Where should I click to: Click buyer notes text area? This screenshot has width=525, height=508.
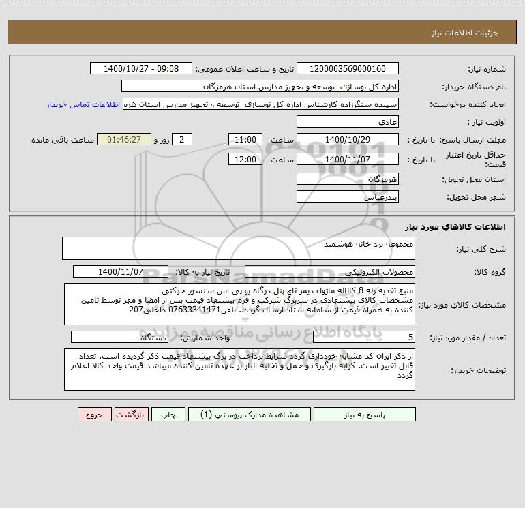[x=239, y=370]
